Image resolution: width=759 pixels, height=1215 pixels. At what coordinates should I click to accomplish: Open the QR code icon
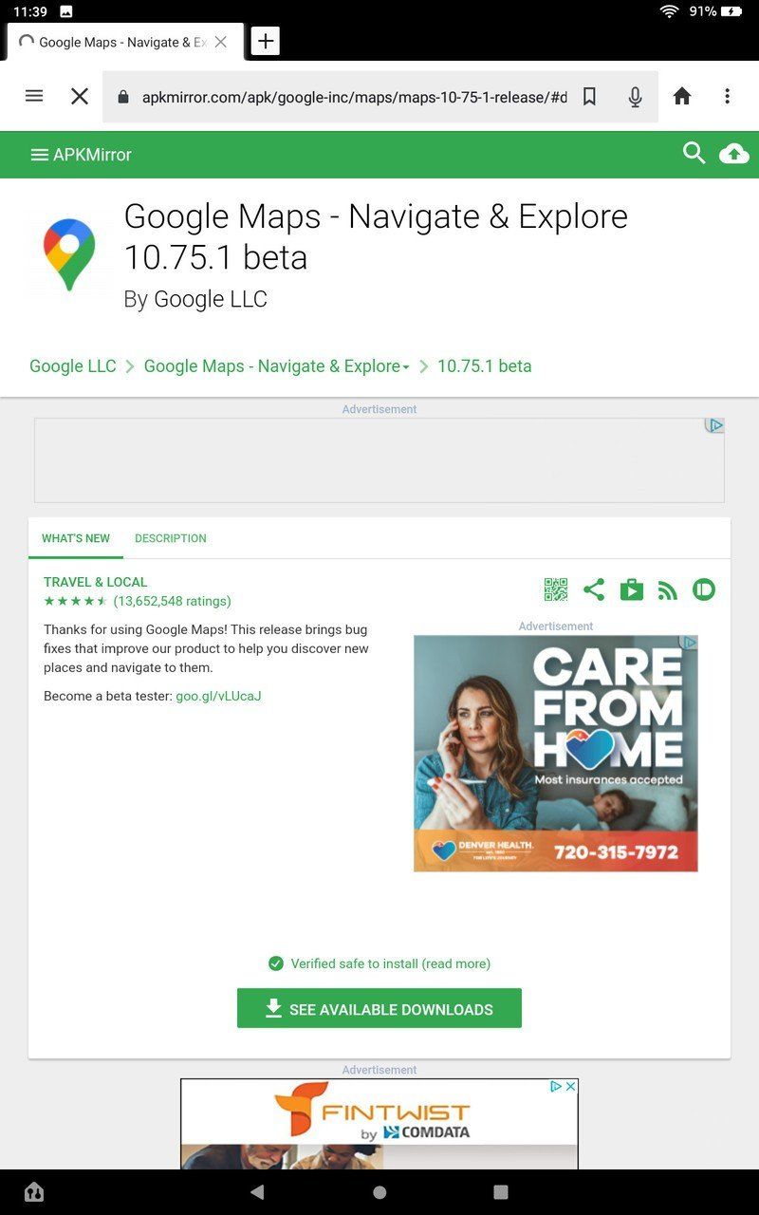(x=556, y=589)
